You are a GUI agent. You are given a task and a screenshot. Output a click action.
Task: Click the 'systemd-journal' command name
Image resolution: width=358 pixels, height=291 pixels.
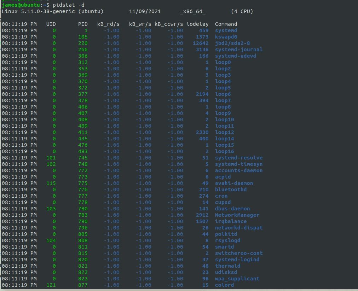coord(239,50)
